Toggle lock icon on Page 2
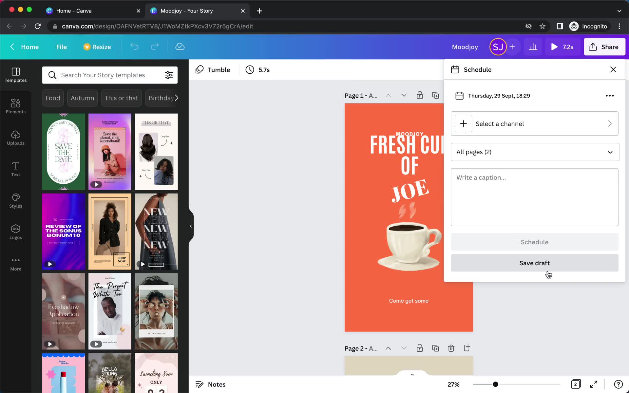Screen dimensions: 629x393 pyautogui.click(x=419, y=348)
